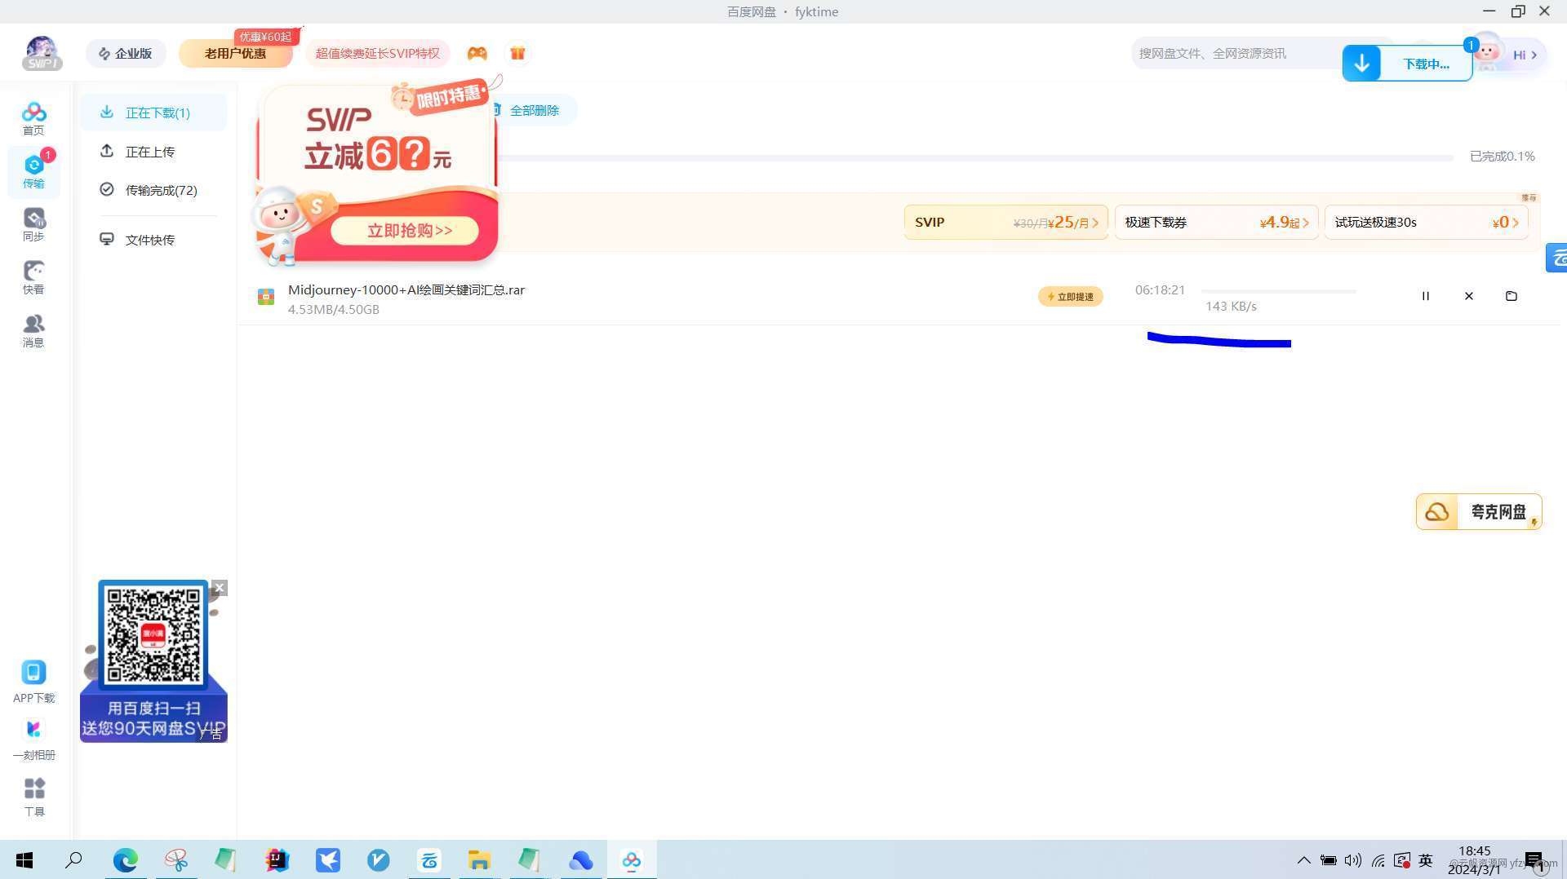
Task: Click the blue side tab at right edge
Action: click(x=1557, y=258)
